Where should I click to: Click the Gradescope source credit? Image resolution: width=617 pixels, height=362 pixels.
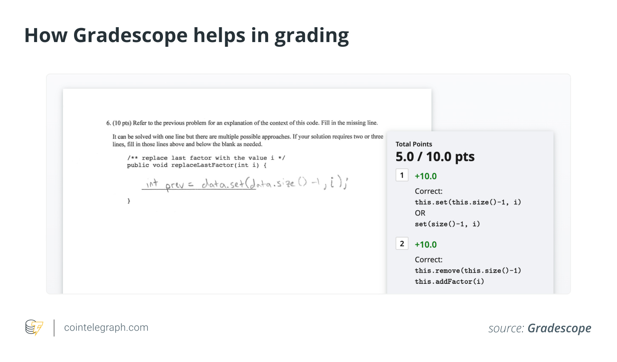[540, 328]
